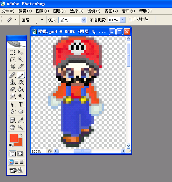Click the background color swatch
The image size is (172, 182).
coord(20,144)
